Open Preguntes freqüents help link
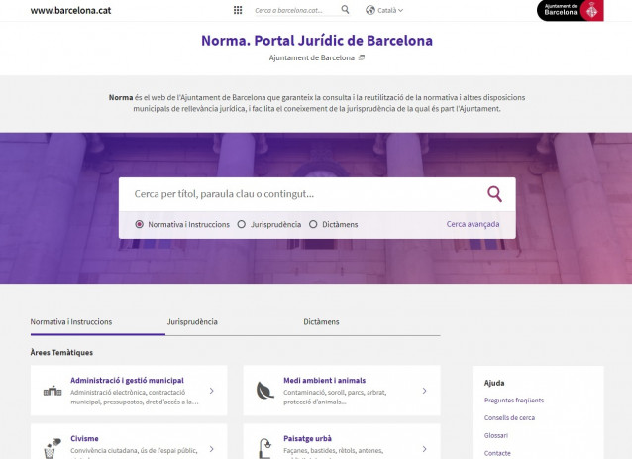This screenshot has width=632, height=459. (x=513, y=401)
